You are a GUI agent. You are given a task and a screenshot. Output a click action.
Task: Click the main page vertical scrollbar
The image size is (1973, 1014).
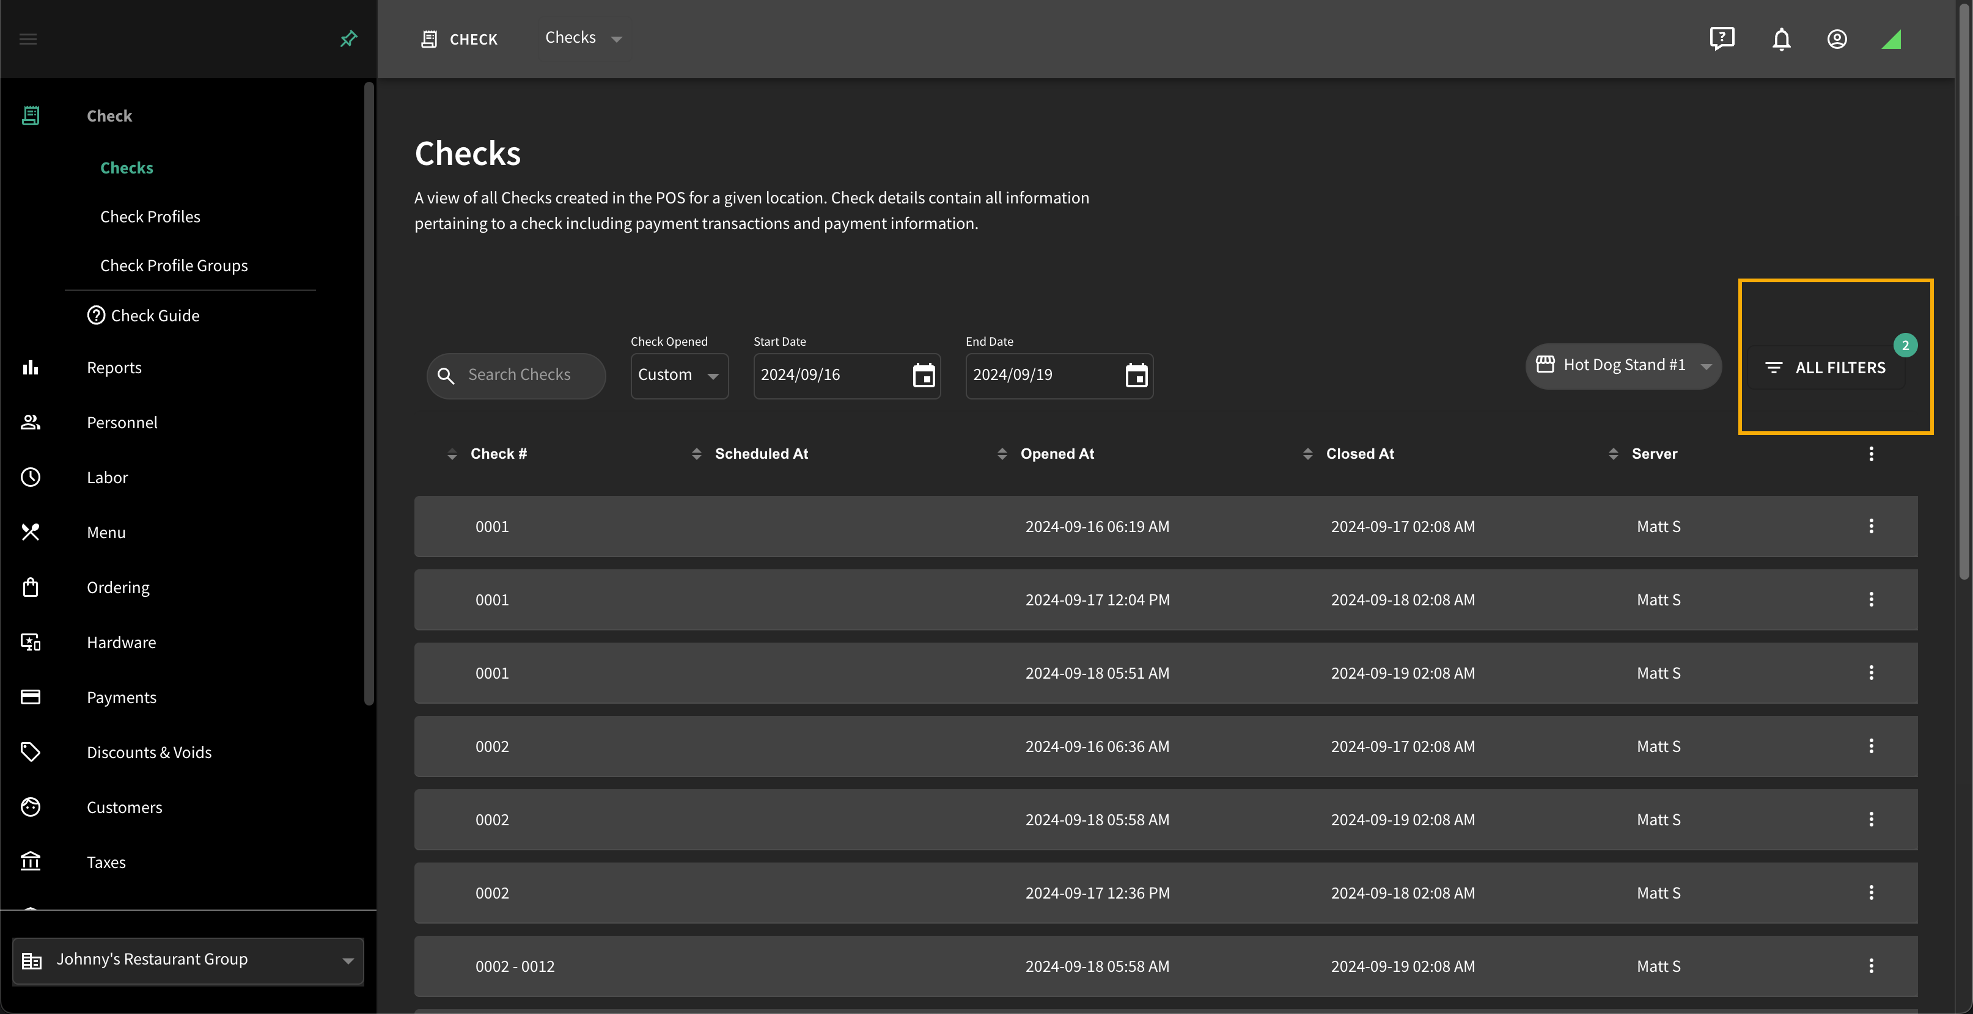(x=1964, y=291)
